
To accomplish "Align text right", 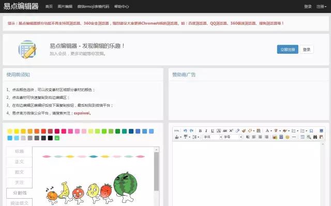I will pyautogui.click(x=267, y=137).
